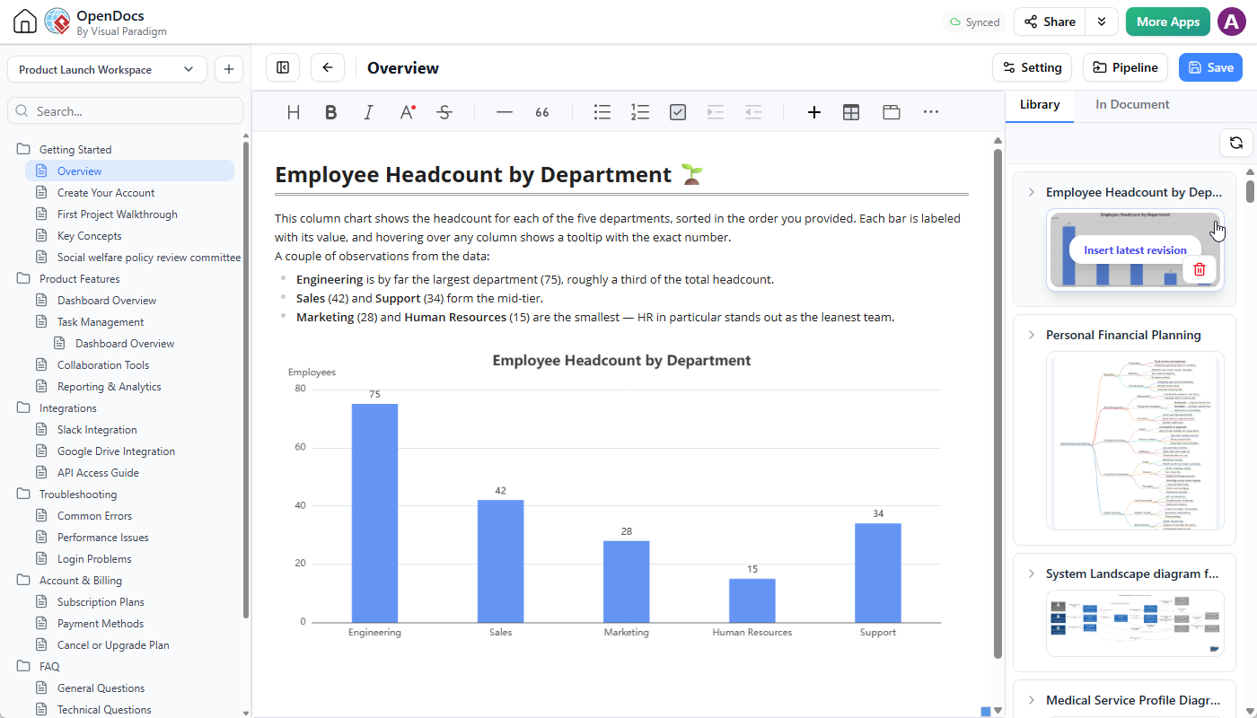
Task: Select the Troubleshooting folder
Action: (x=78, y=495)
